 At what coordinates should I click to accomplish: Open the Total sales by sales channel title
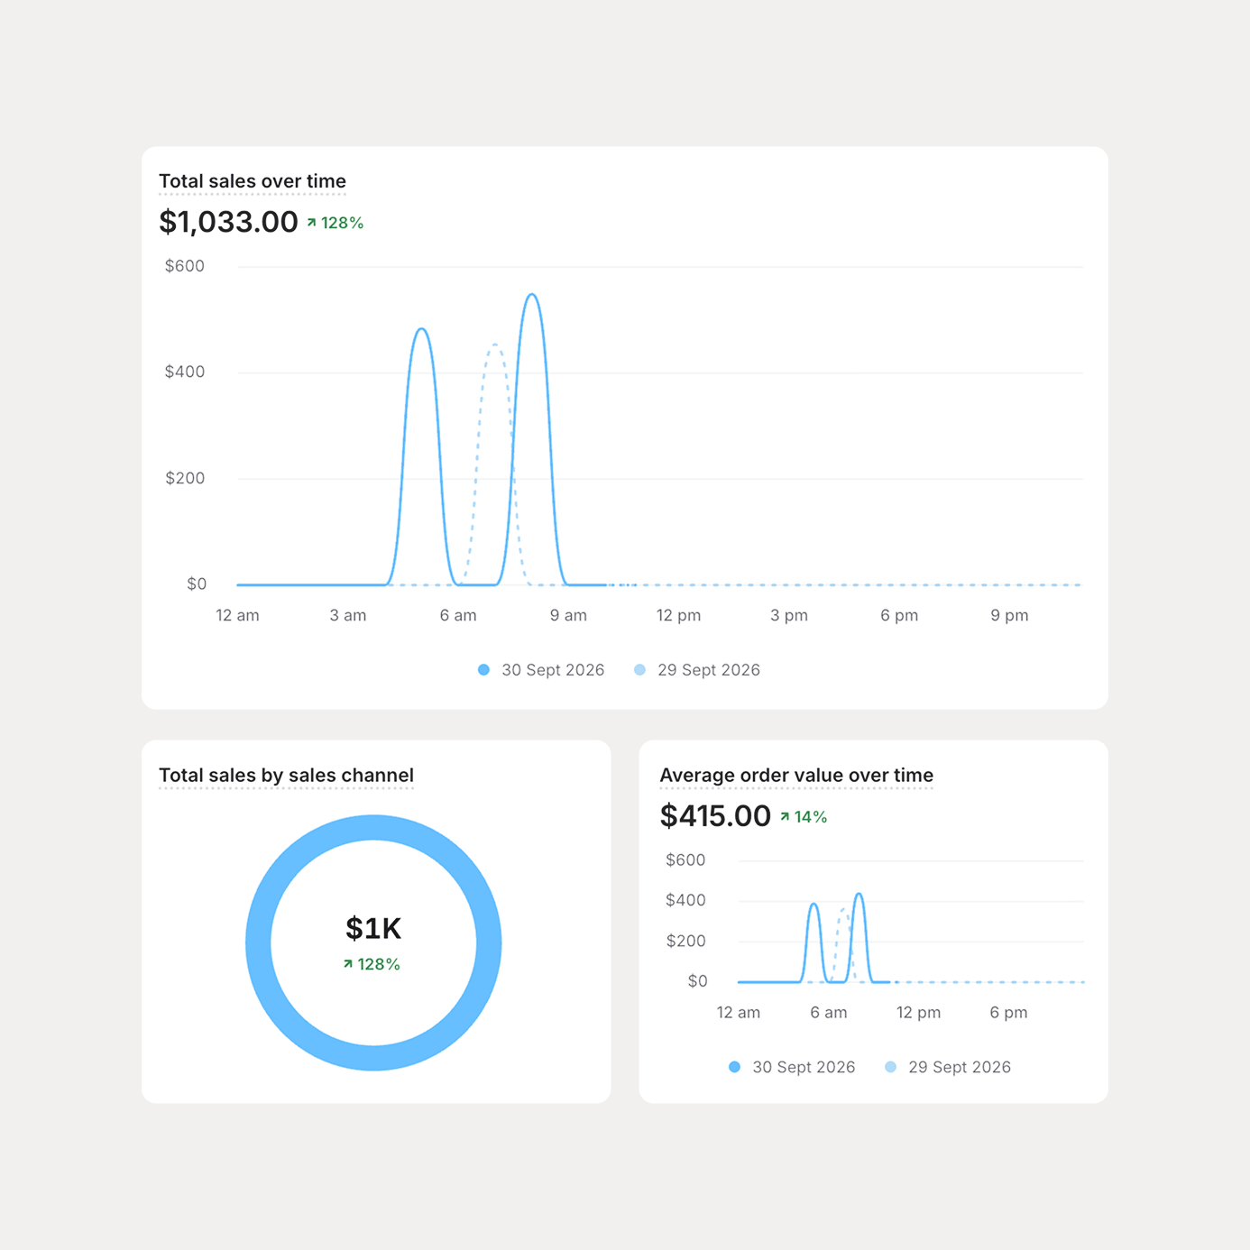(286, 776)
